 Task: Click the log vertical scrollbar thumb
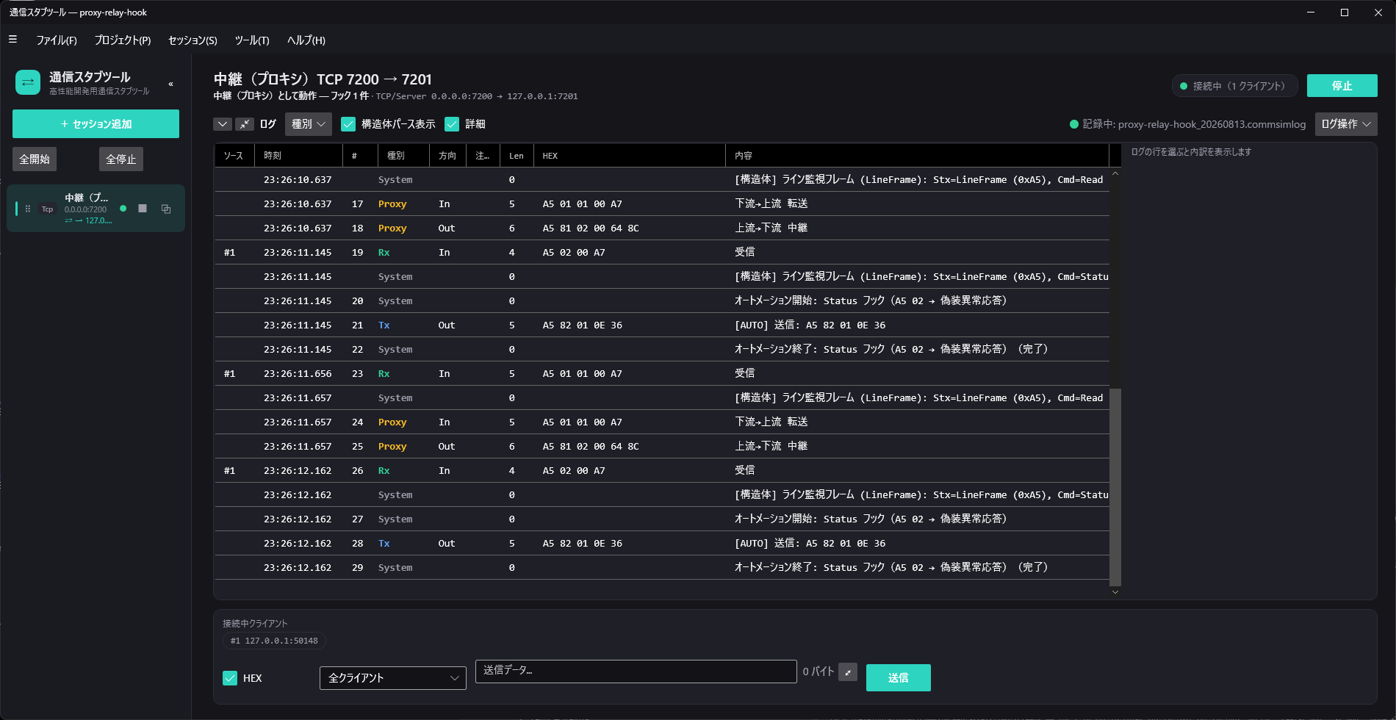click(x=1115, y=486)
